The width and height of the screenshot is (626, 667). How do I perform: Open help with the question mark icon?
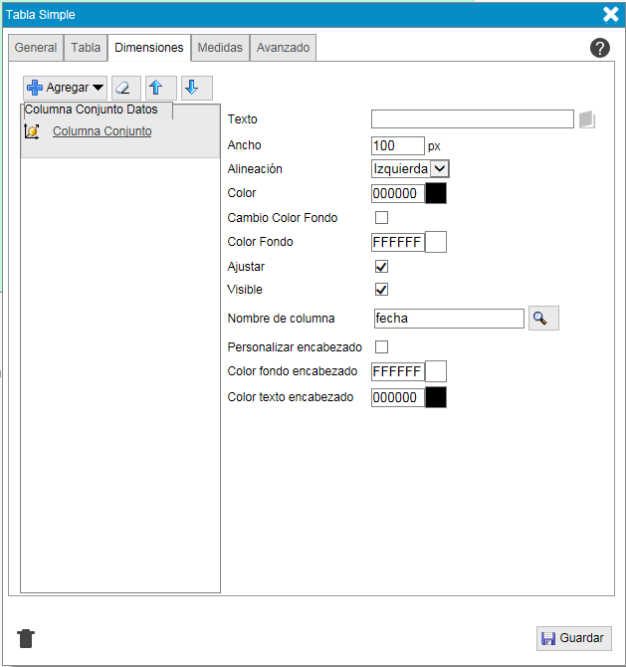599,48
